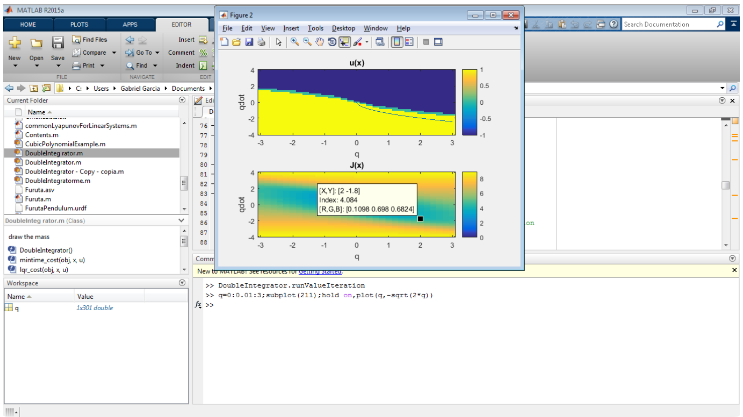This screenshot has height=417, width=743.
Task: Click the Paste icon in quick access toolbar
Action: click(x=562, y=24)
